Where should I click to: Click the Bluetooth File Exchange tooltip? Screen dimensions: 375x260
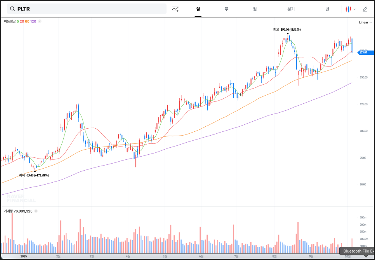click(357, 251)
